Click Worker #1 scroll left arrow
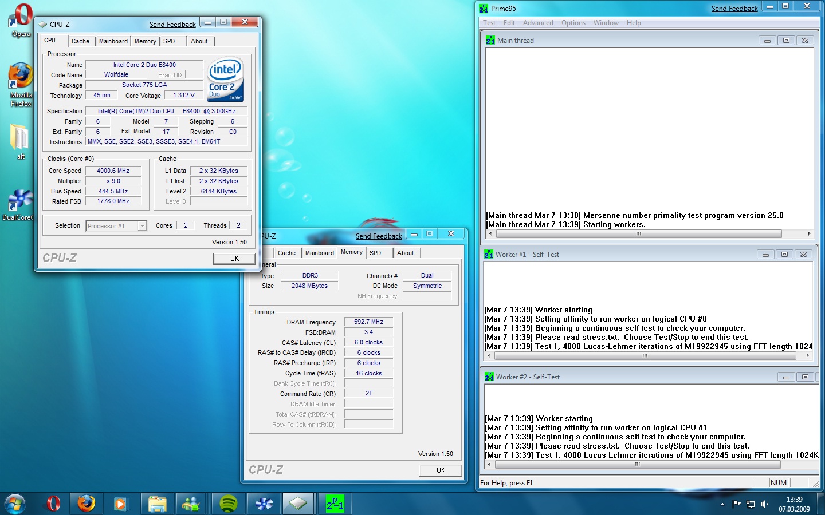The height and width of the screenshot is (515, 825). [489, 355]
